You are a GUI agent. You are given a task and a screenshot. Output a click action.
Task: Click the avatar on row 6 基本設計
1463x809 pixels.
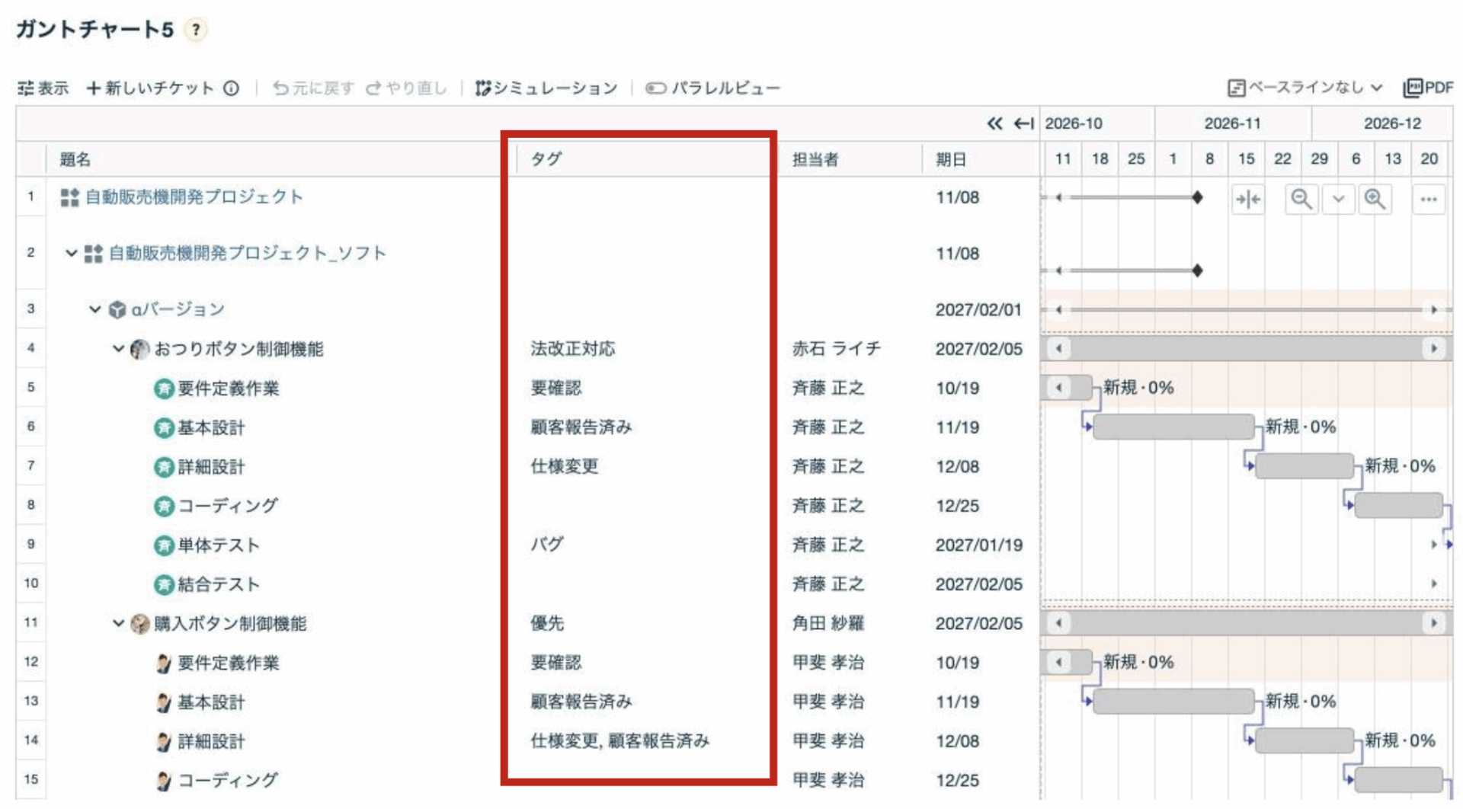164,428
